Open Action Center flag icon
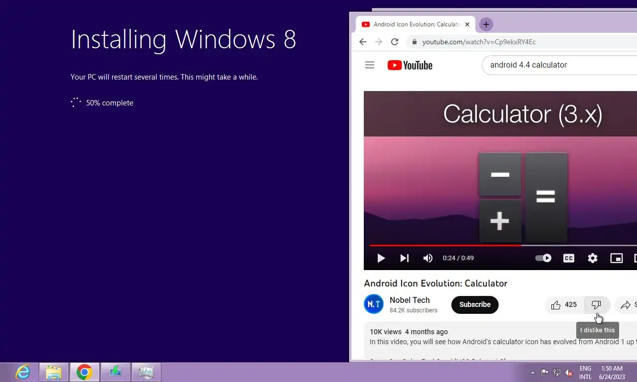 (x=545, y=373)
